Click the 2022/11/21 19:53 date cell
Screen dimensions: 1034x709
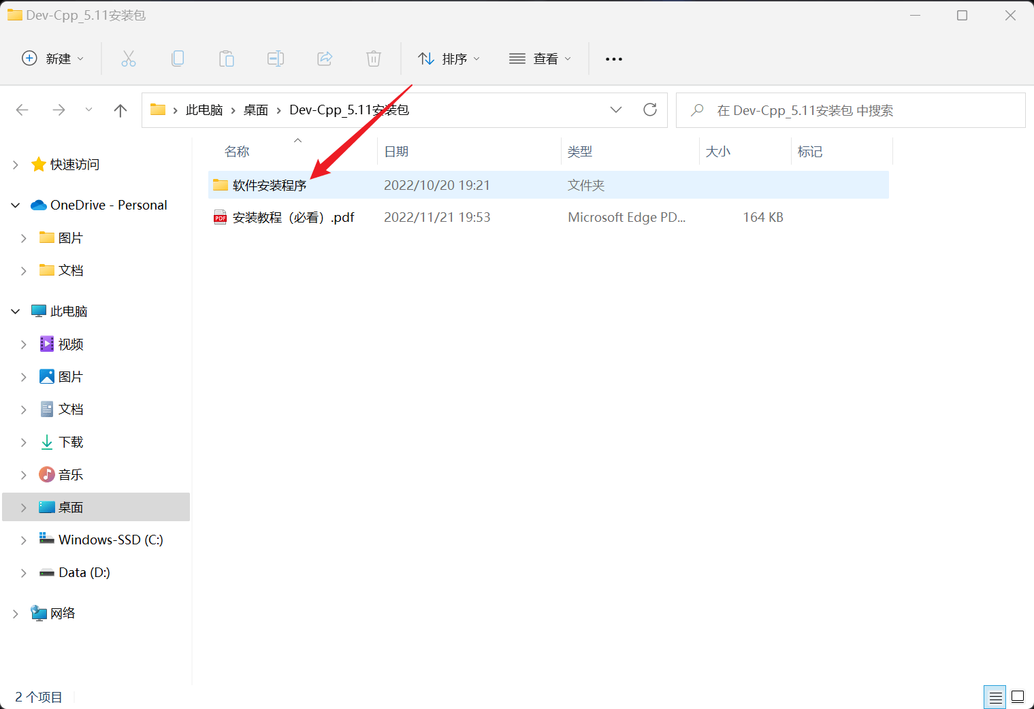tap(437, 217)
